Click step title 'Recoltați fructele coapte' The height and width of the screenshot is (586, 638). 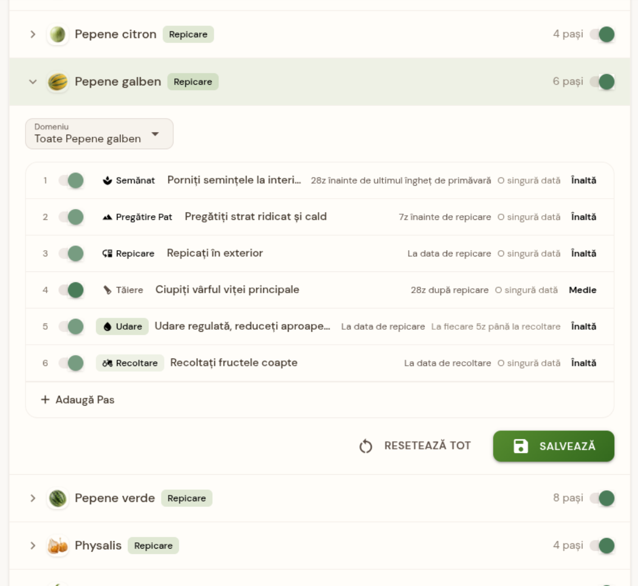pyautogui.click(x=234, y=362)
